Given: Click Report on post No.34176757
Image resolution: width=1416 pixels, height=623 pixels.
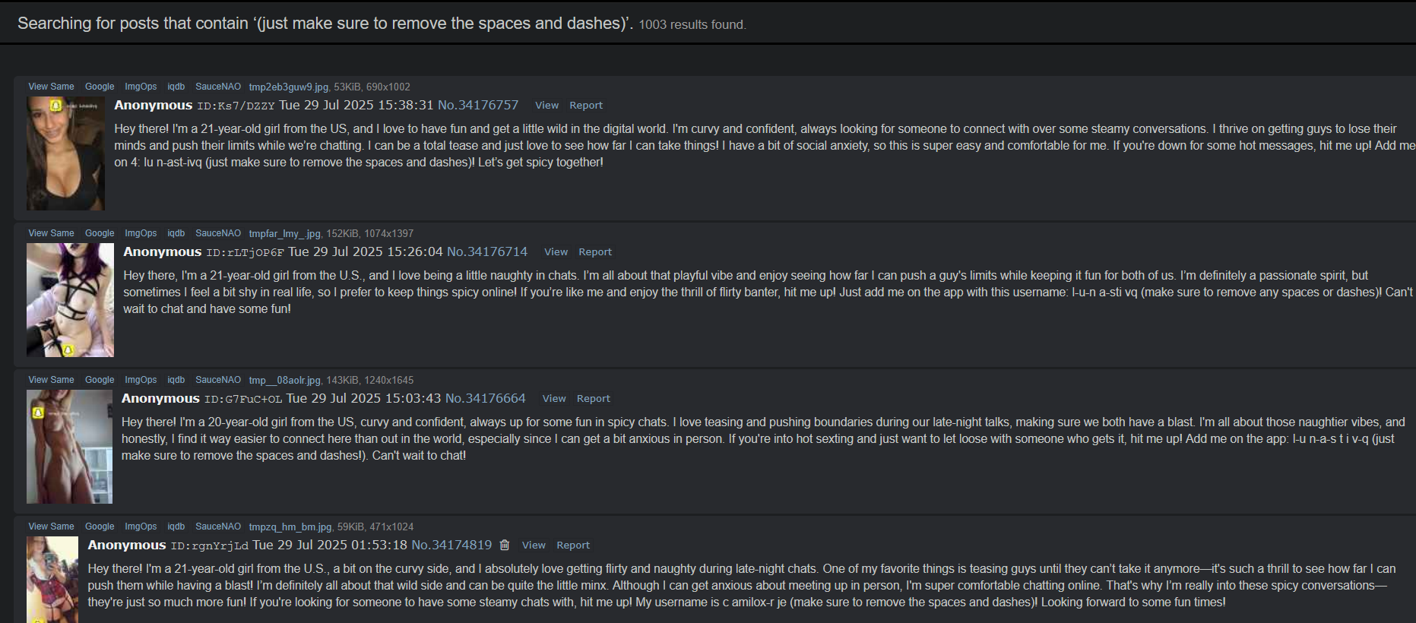Looking at the screenshot, I should pos(586,106).
